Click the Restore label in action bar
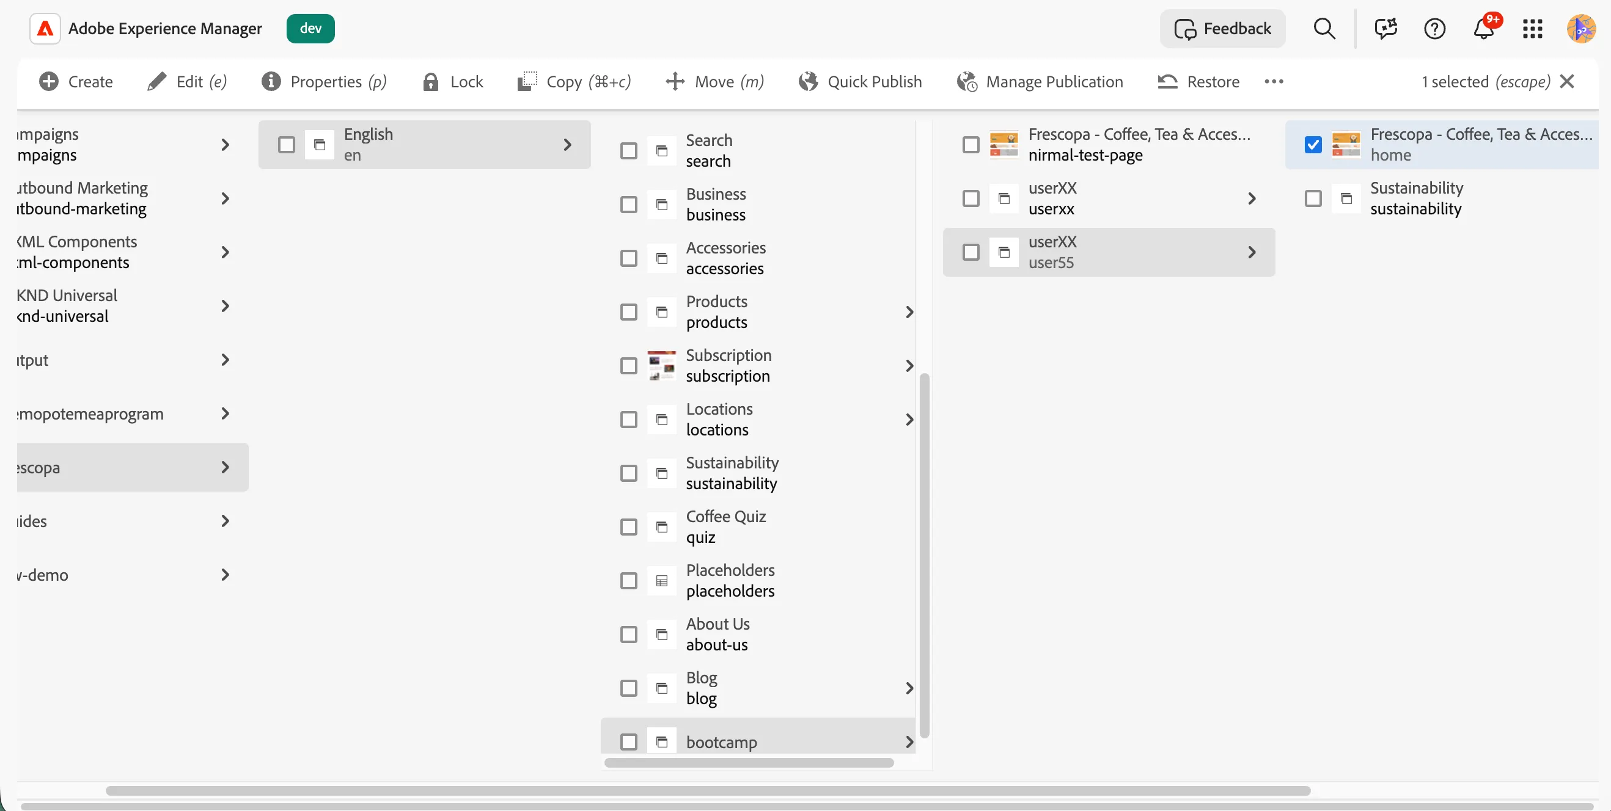 point(1213,82)
